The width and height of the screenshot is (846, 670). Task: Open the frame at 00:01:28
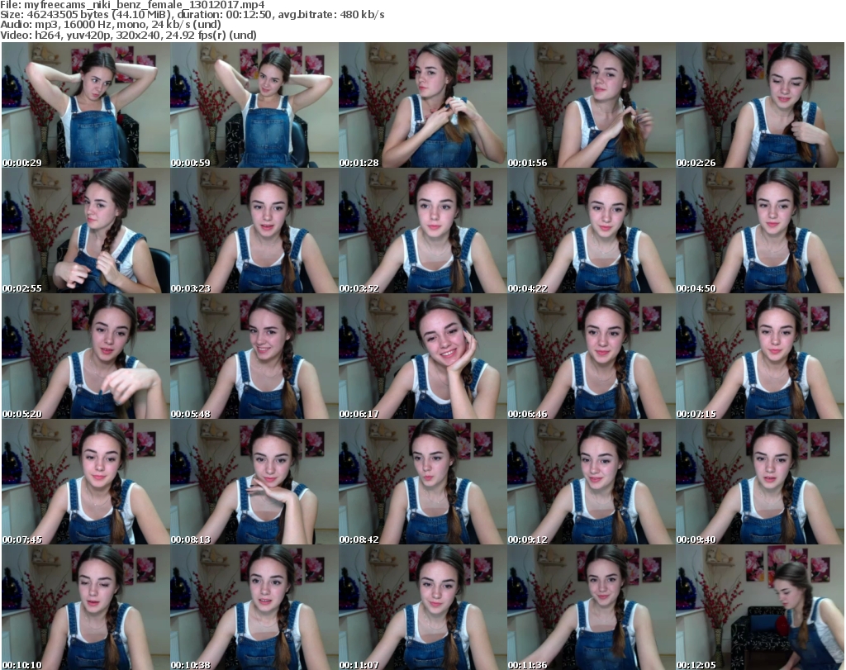click(x=422, y=105)
